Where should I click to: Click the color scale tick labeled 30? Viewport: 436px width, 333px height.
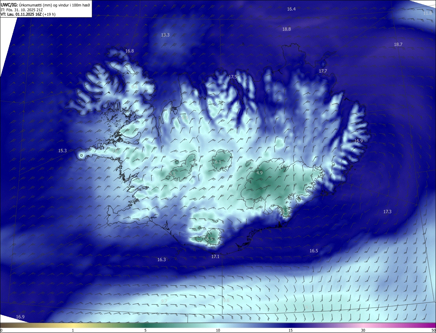point(363,331)
